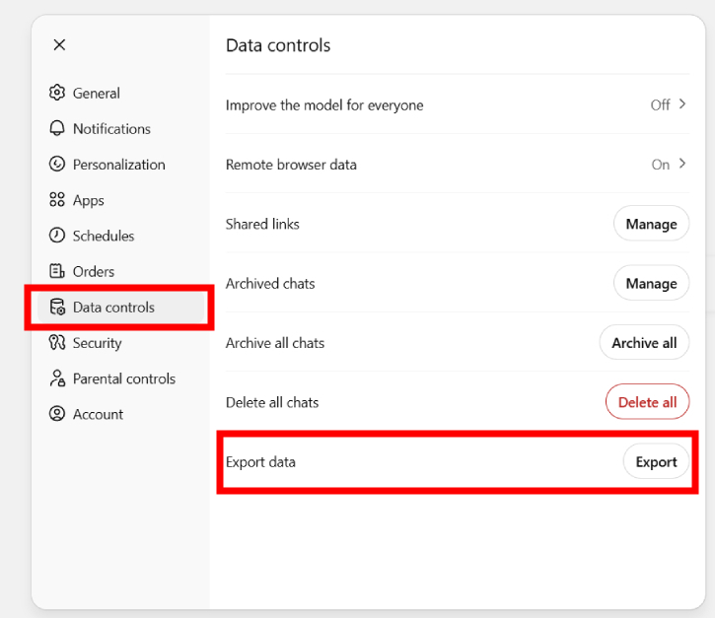Expand Remote browser data chevron
The image size is (715, 618).
coord(681,164)
